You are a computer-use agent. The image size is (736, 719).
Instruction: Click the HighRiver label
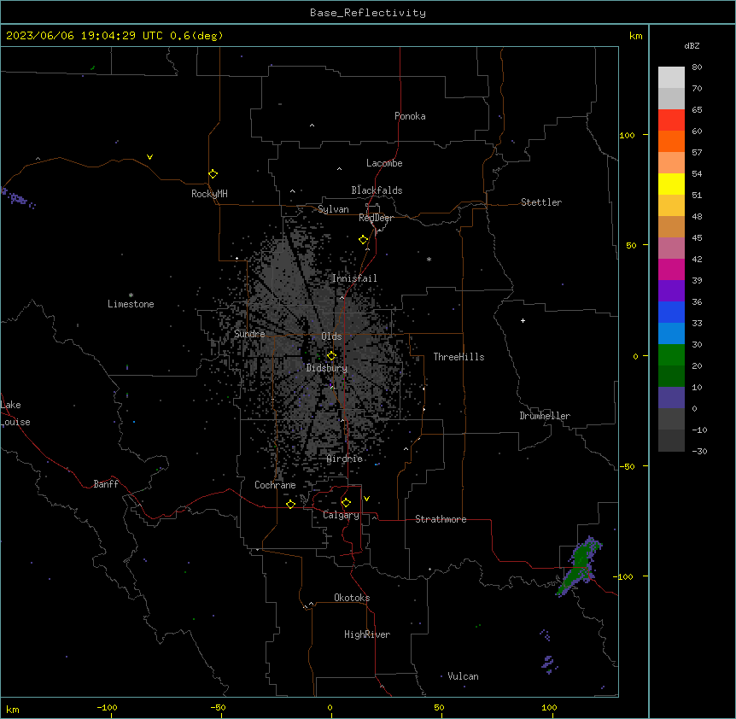click(367, 634)
